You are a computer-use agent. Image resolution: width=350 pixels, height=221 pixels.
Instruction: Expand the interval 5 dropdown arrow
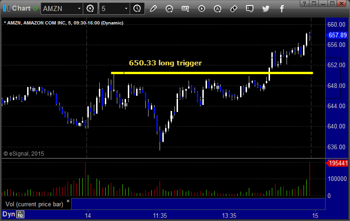[x=126, y=9]
